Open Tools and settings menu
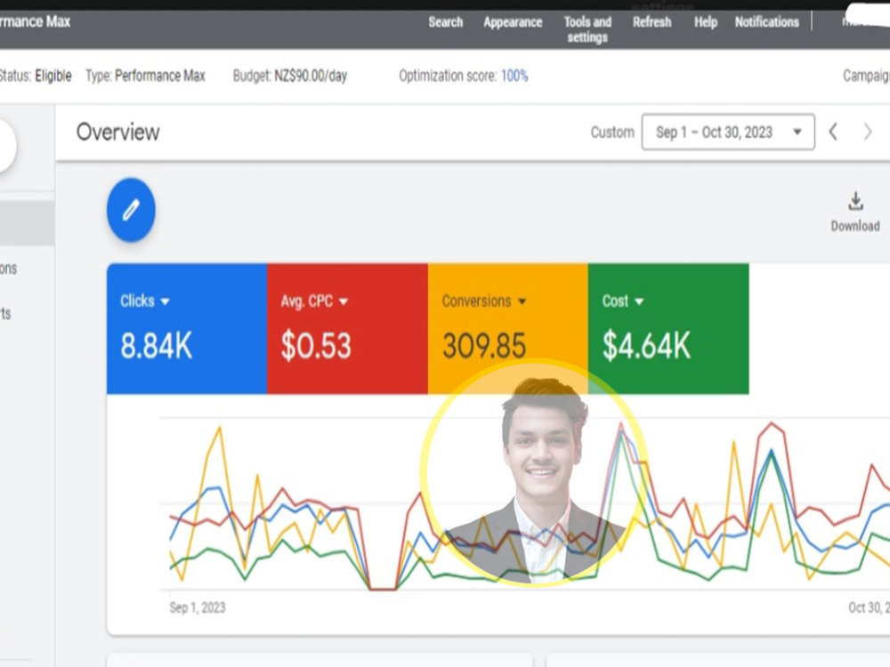The height and width of the screenshot is (667, 890). tap(587, 29)
